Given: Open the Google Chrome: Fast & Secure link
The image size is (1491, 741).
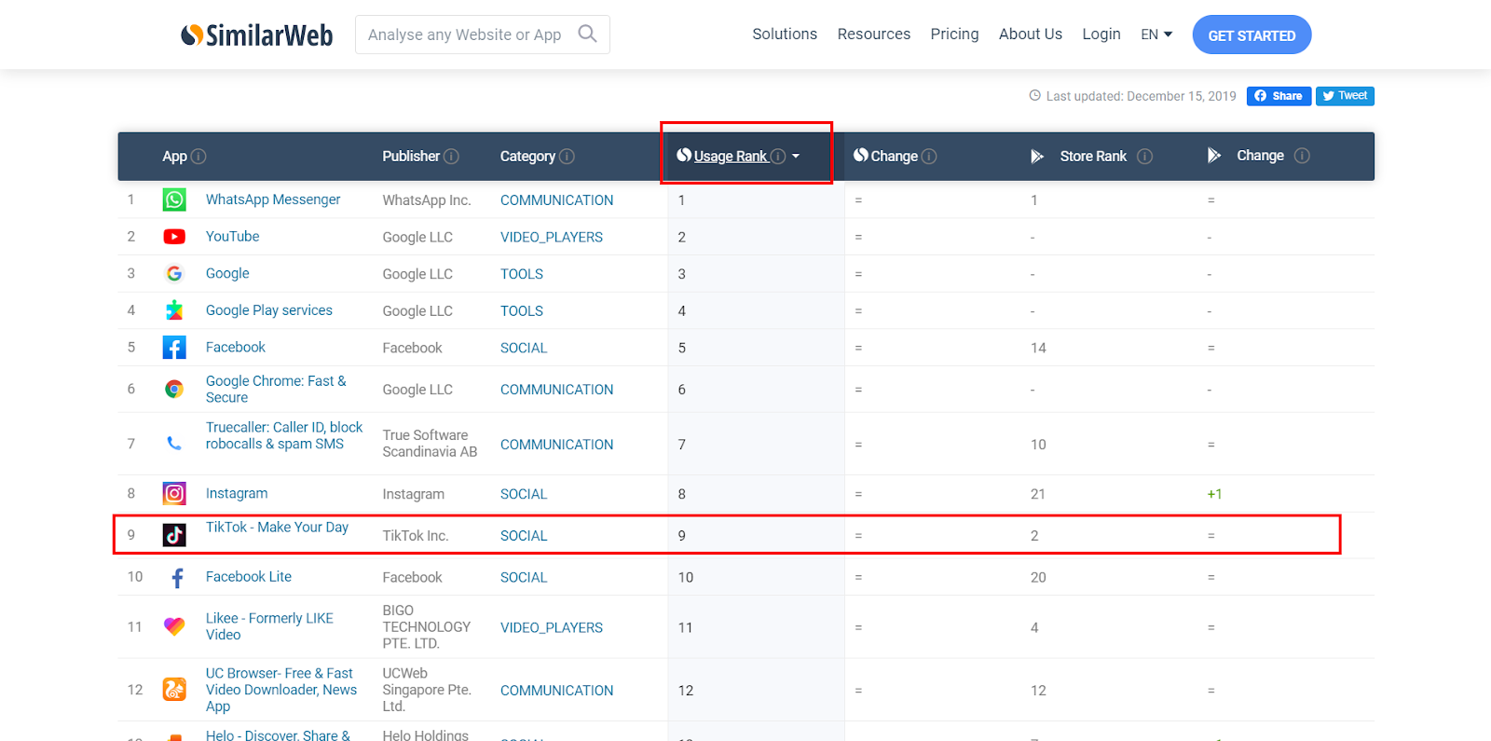Looking at the screenshot, I should coord(276,389).
